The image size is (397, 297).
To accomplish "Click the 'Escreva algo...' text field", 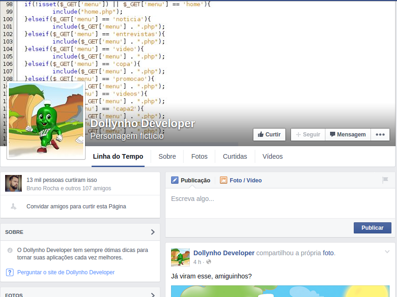I will click(x=280, y=203).
